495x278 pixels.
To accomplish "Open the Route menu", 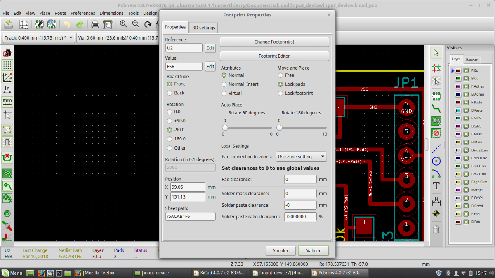I will click(x=60, y=13).
